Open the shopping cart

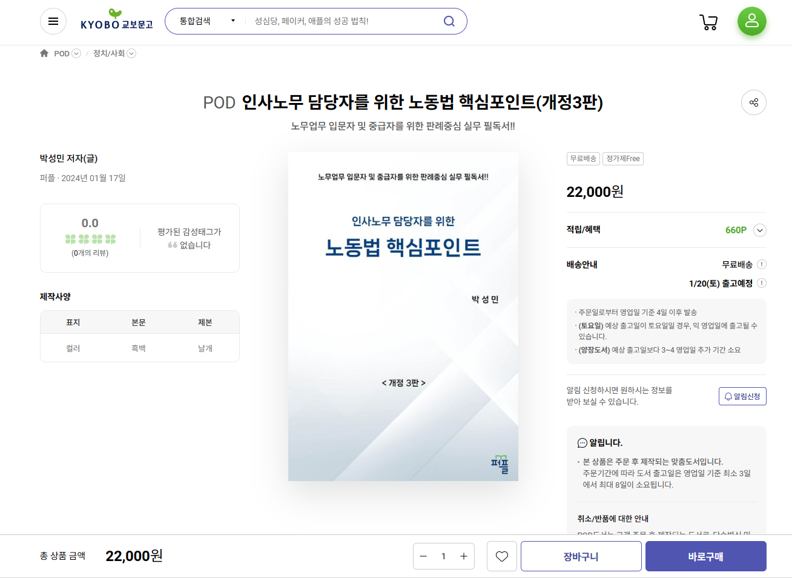(708, 22)
